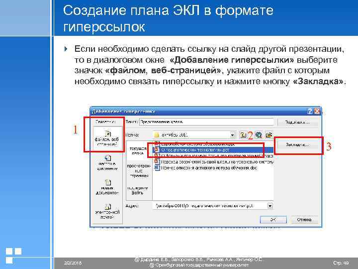The width and height of the screenshot is (358, 269).
Task: Open the browse for file folder icon
Action: tap(269, 135)
